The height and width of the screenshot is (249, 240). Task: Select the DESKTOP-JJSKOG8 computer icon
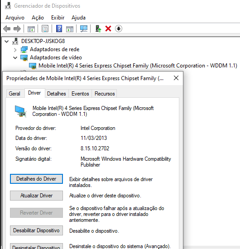pyautogui.click(x=15, y=41)
